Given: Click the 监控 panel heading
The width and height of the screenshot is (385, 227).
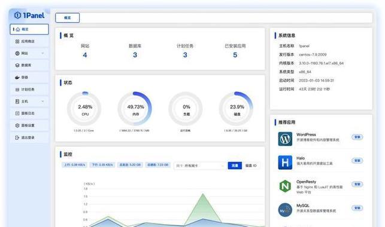Looking at the screenshot, I should coord(68,154).
